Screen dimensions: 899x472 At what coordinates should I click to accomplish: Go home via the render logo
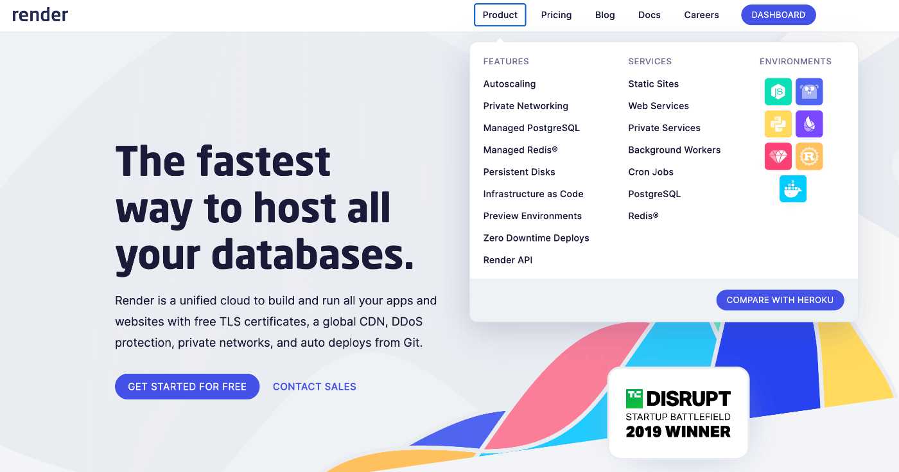[40, 15]
